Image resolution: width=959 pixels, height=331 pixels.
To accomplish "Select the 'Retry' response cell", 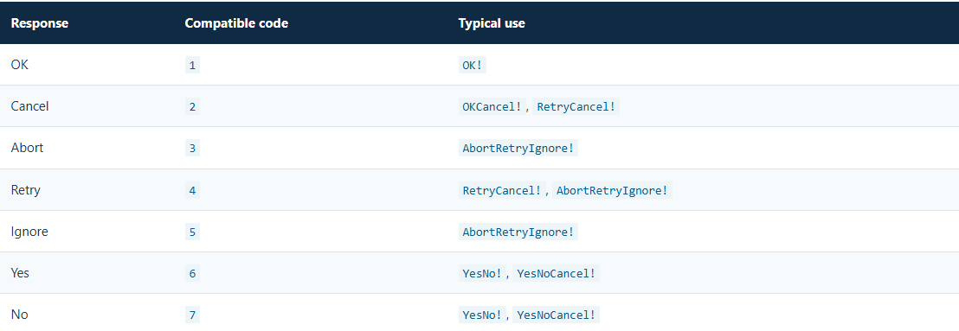I will pos(26,190).
